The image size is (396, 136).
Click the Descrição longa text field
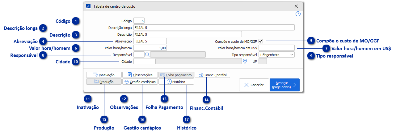pos(214,27)
